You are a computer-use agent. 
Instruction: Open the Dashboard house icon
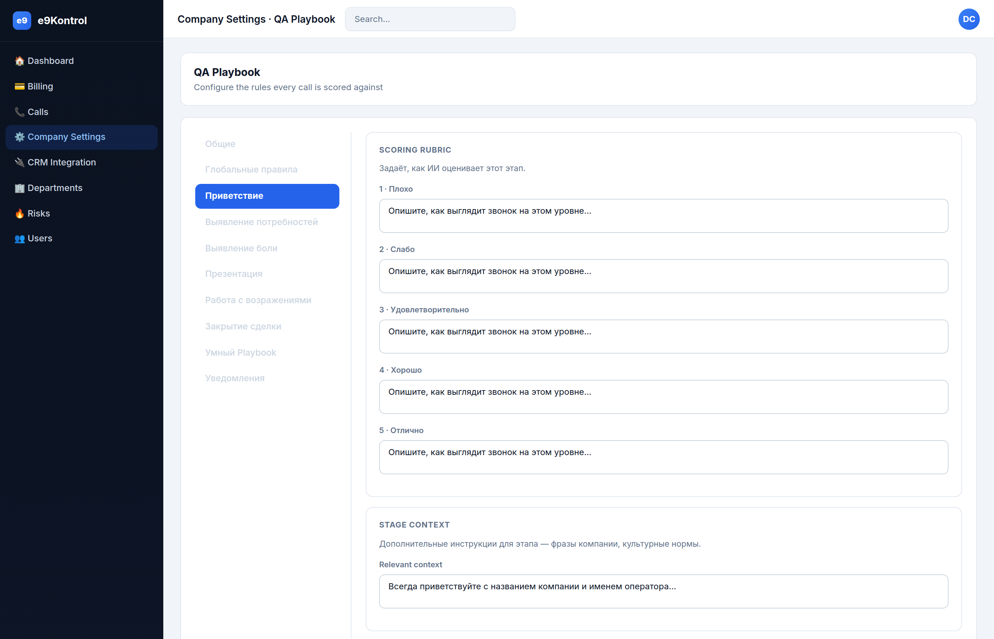(20, 61)
